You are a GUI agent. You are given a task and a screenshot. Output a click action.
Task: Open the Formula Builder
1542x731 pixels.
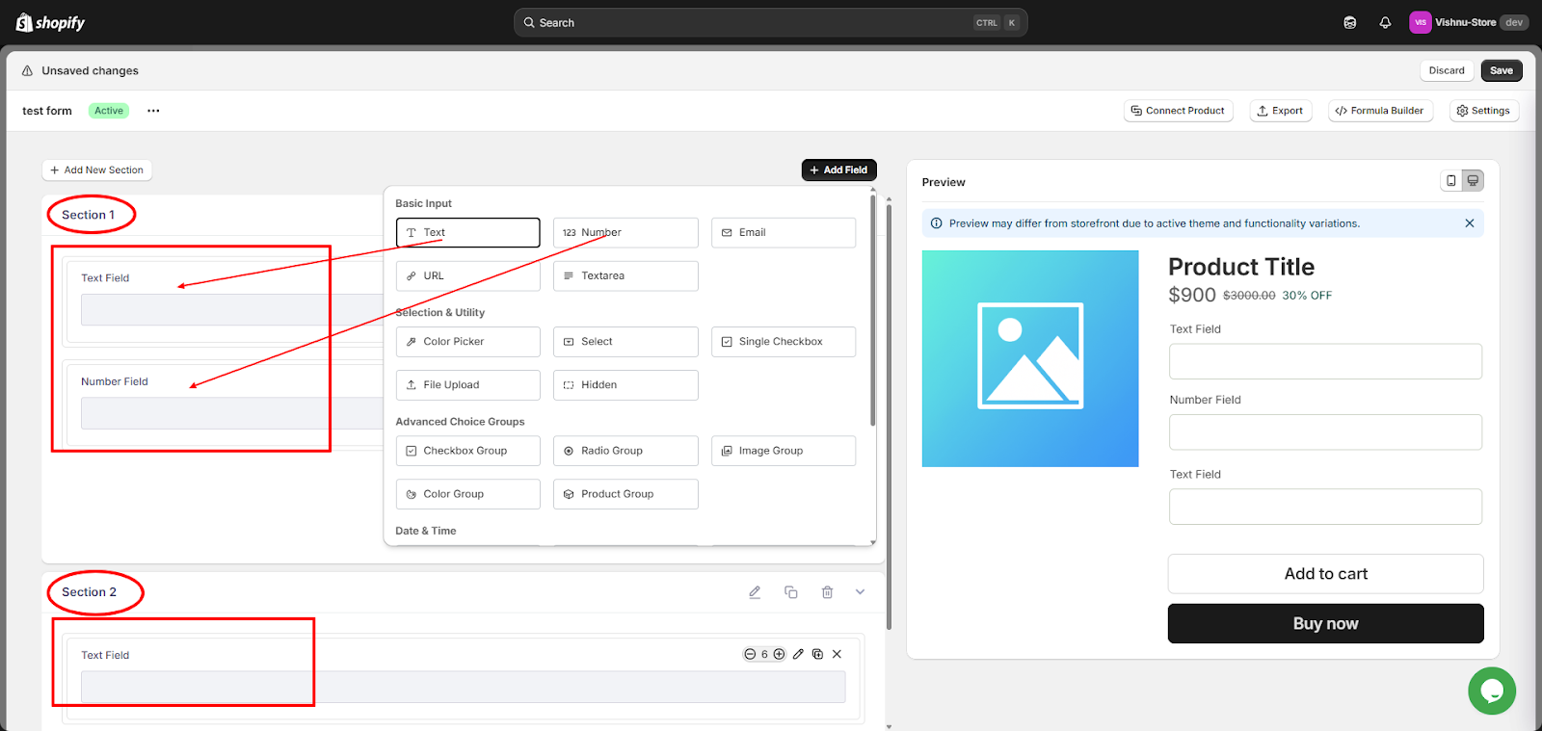click(x=1380, y=111)
